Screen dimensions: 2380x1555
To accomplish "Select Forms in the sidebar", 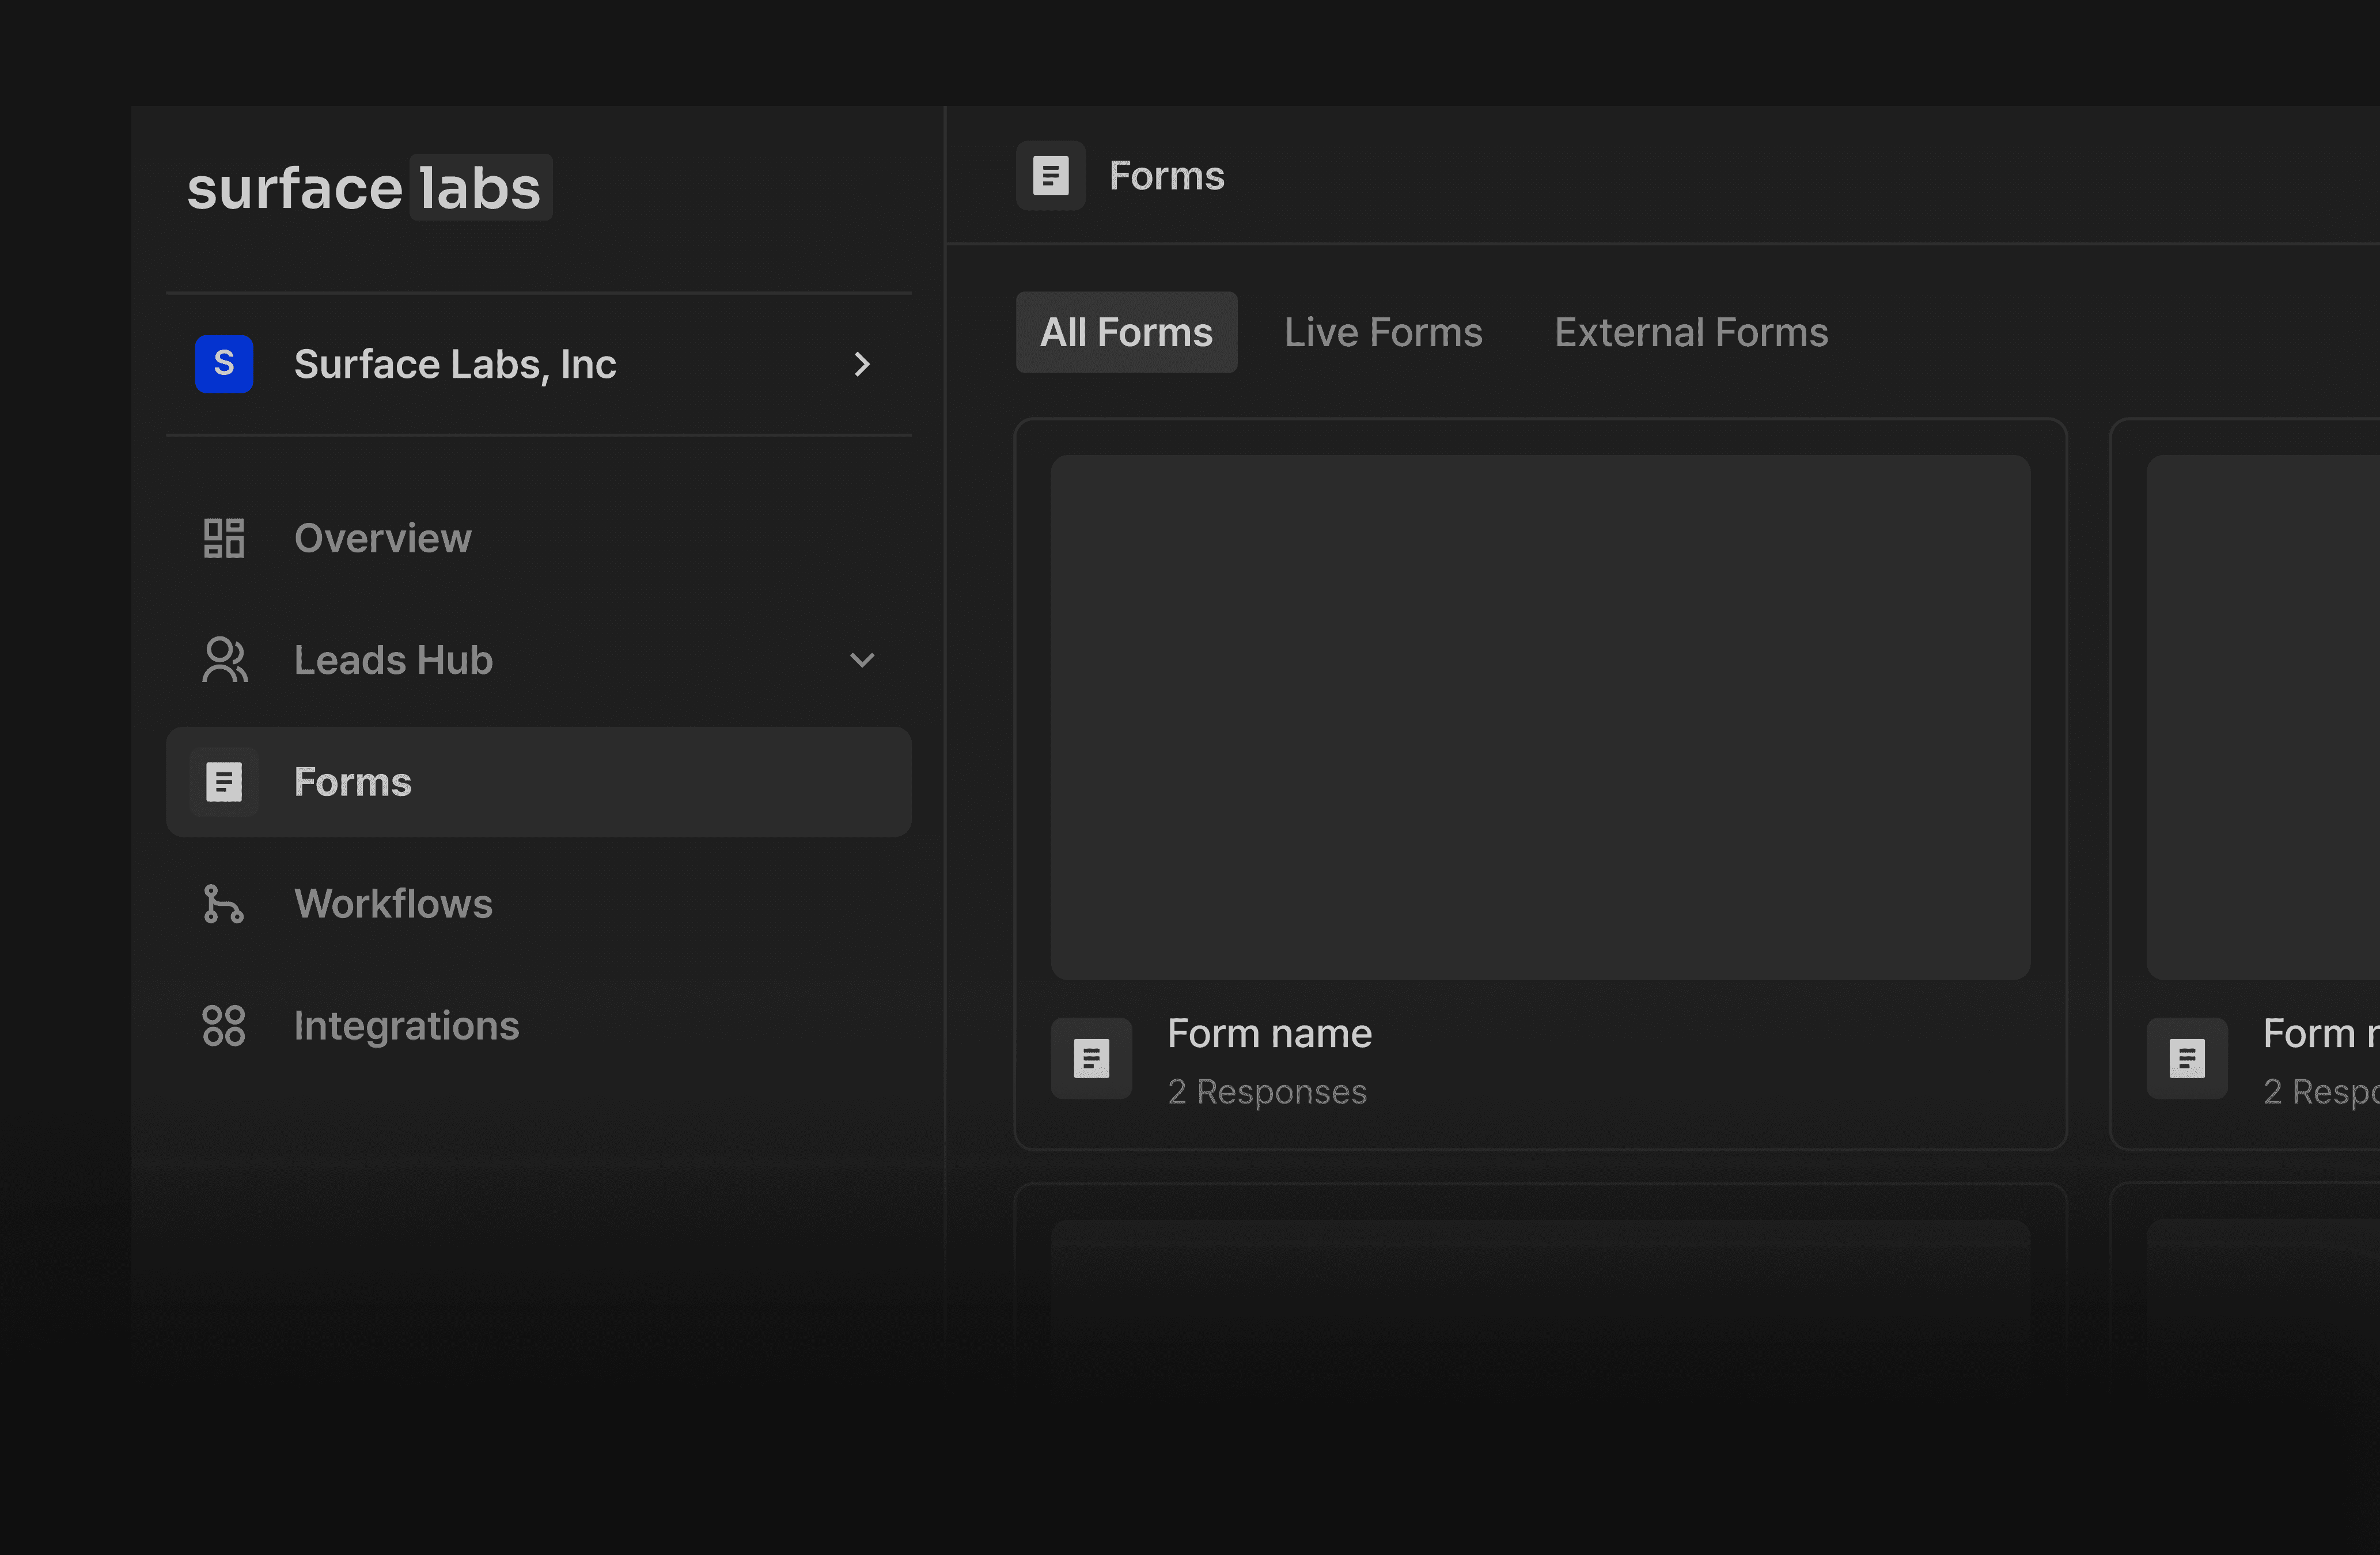I will click(539, 782).
